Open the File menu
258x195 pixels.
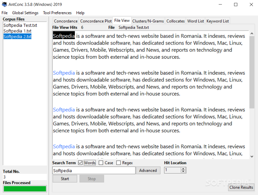[5, 13]
